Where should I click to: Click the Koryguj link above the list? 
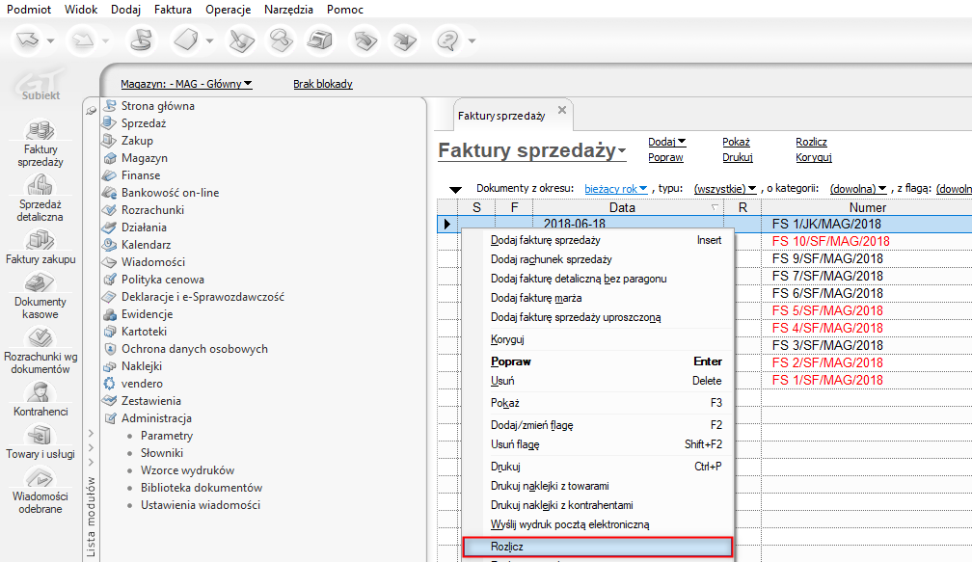[x=814, y=157]
